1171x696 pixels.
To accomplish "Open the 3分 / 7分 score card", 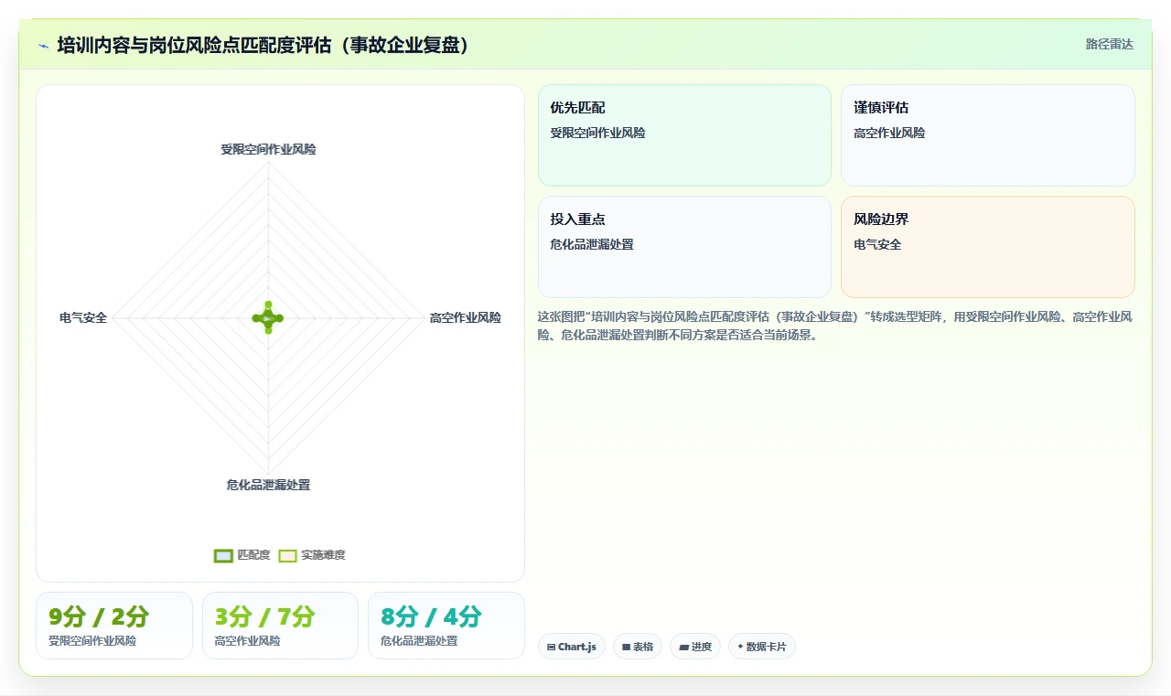I will click(x=280, y=626).
